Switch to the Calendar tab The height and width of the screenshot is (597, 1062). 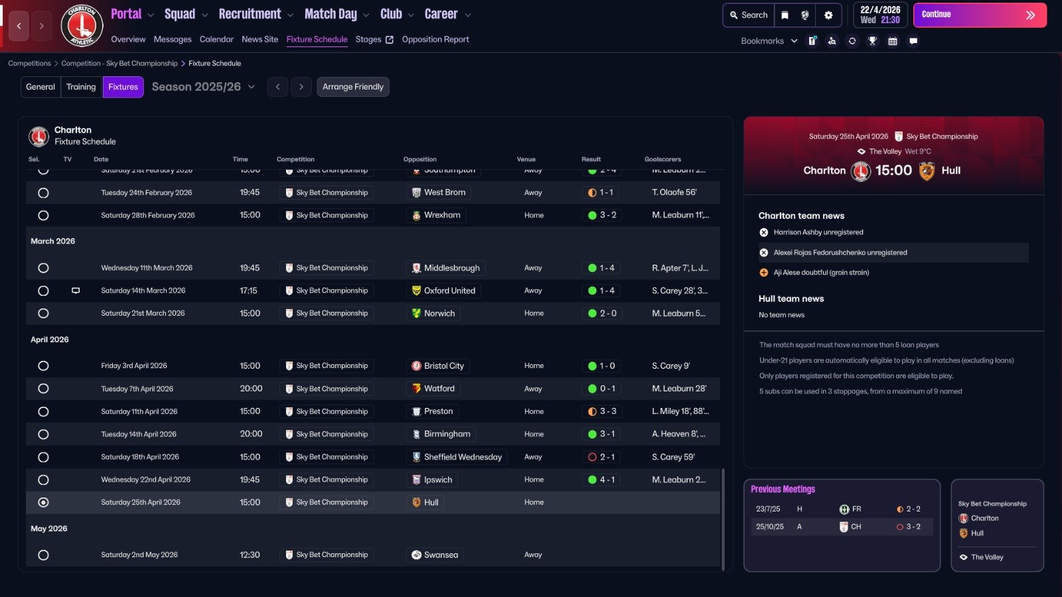coord(216,40)
